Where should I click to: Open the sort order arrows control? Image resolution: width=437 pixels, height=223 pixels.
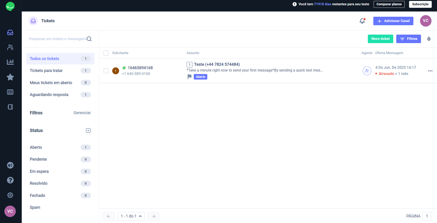pos(429,39)
